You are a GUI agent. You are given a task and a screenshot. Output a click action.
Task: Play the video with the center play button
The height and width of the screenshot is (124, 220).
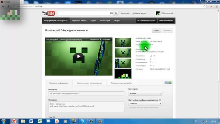(79, 56)
